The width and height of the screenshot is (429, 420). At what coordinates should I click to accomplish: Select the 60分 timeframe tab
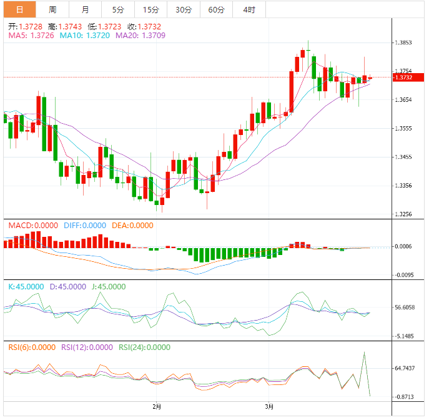(217, 9)
